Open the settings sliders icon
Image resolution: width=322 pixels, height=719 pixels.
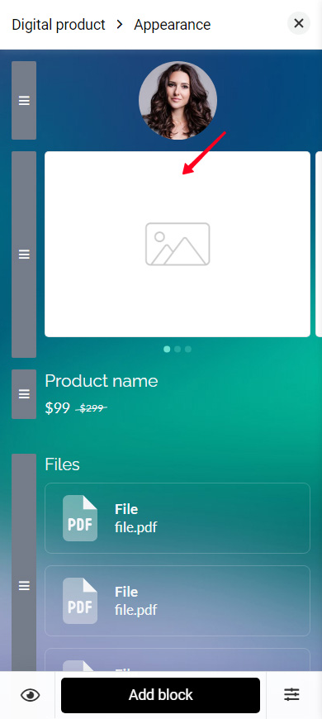[291, 694]
